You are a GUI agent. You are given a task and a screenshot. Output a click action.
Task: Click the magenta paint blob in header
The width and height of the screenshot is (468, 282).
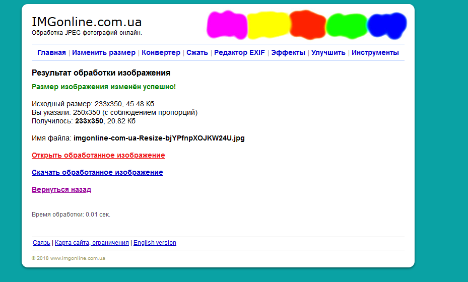point(227,25)
